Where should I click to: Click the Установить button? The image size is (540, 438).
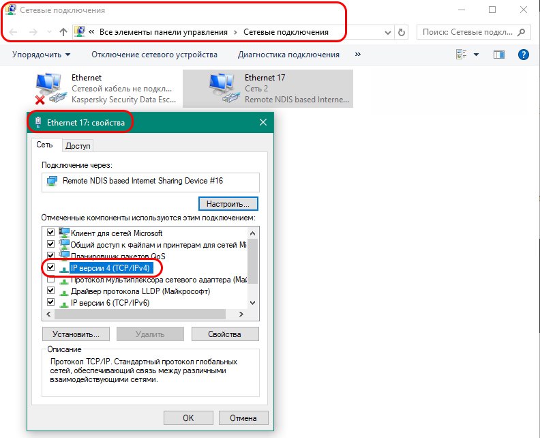(x=76, y=334)
